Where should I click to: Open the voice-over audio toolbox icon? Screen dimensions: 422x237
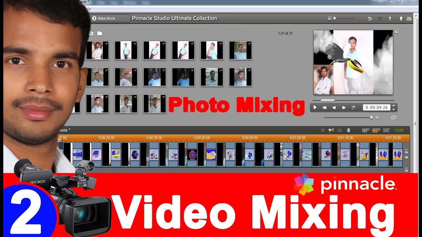(x=331, y=130)
